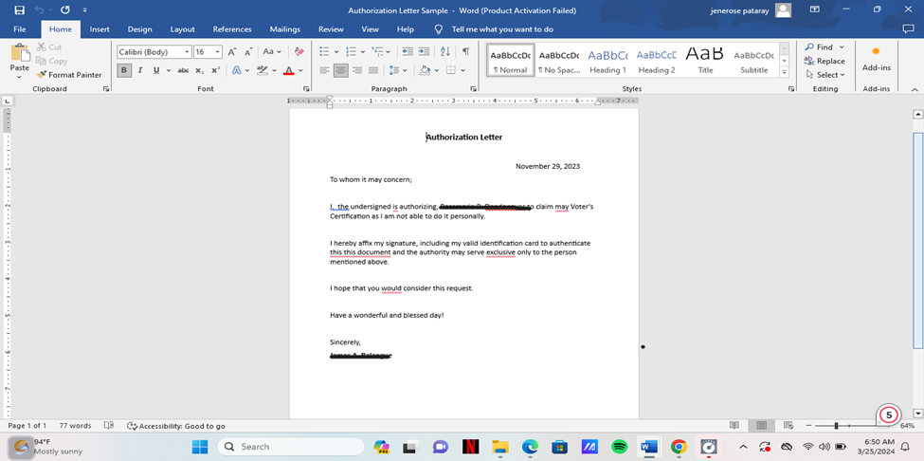This screenshot has width=924, height=461.
Task: Switch to the Design tab
Action: click(x=139, y=28)
